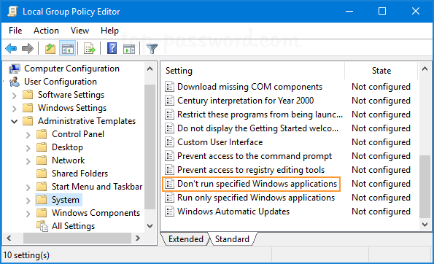Sort by the State column header

click(x=381, y=71)
